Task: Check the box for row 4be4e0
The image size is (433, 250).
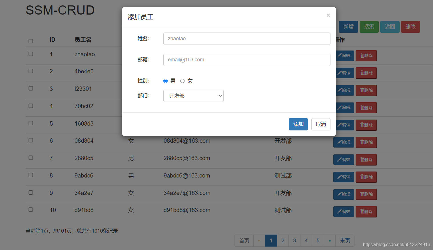Action: pyautogui.click(x=31, y=71)
